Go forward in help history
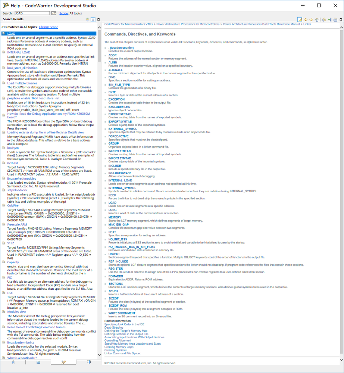344x373 pixels. coord(311,19)
